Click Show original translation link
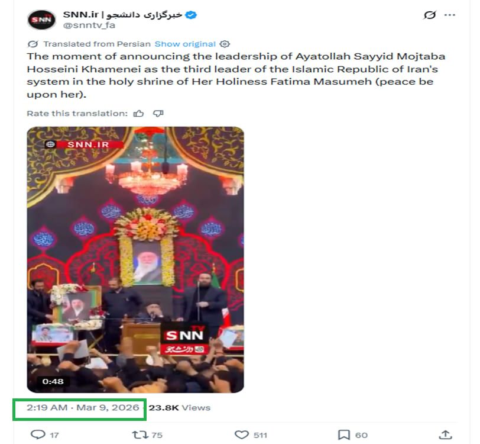480x444 pixels. [x=185, y=44]
